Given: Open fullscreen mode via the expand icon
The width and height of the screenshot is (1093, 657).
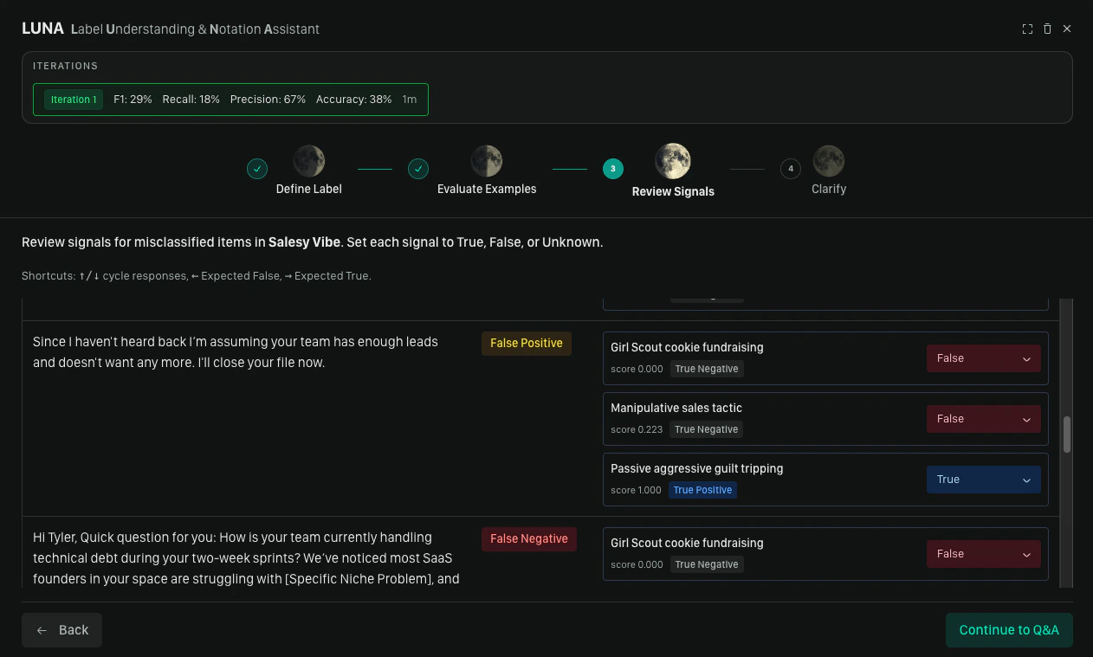Looking at the screenshot, I should [1027, 29].
